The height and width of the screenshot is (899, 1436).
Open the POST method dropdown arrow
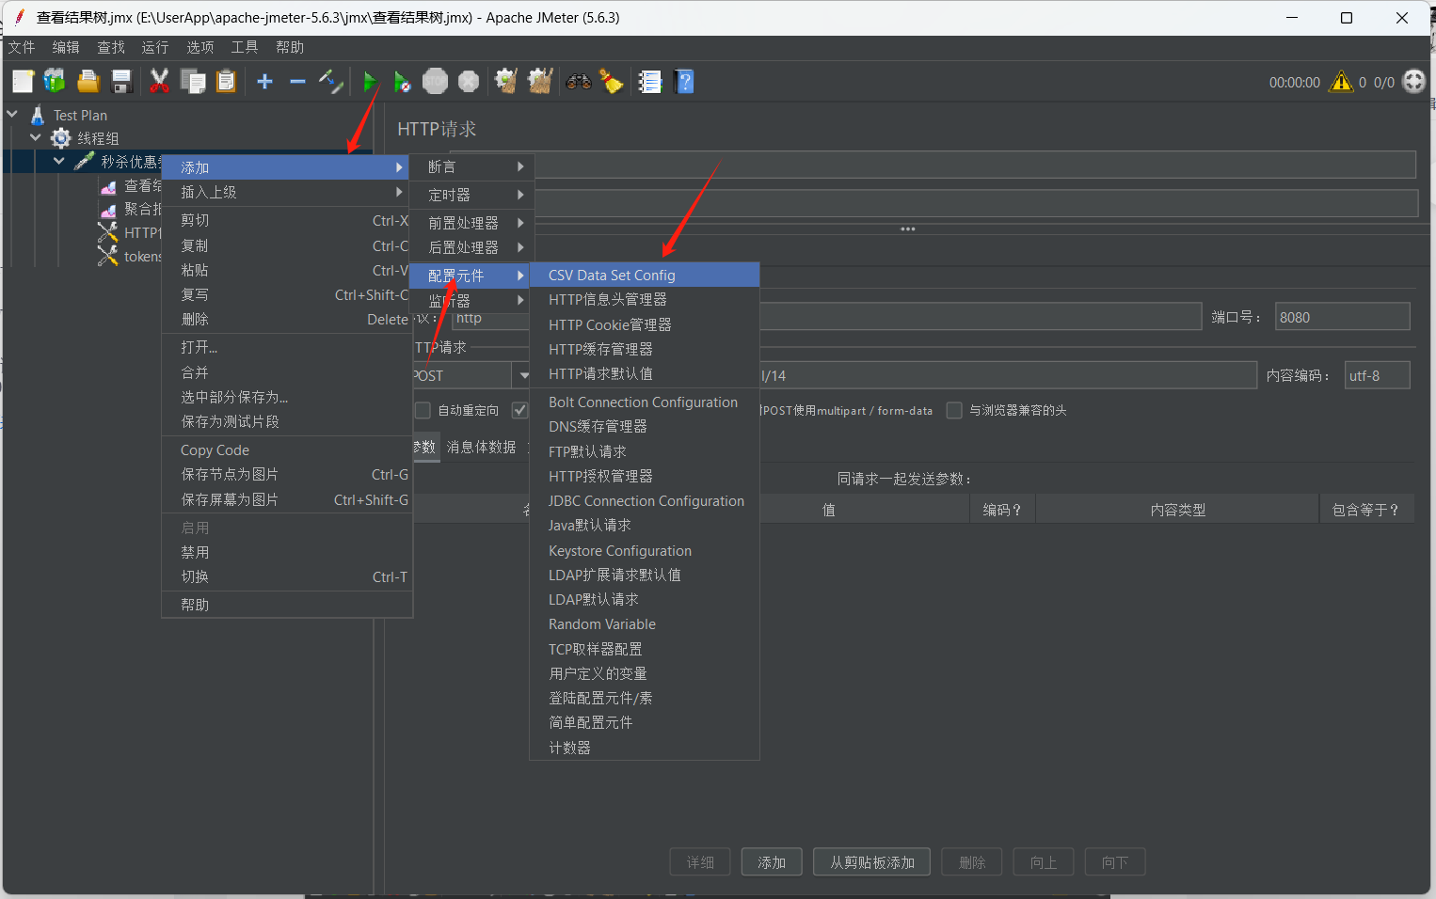[522, 375]
